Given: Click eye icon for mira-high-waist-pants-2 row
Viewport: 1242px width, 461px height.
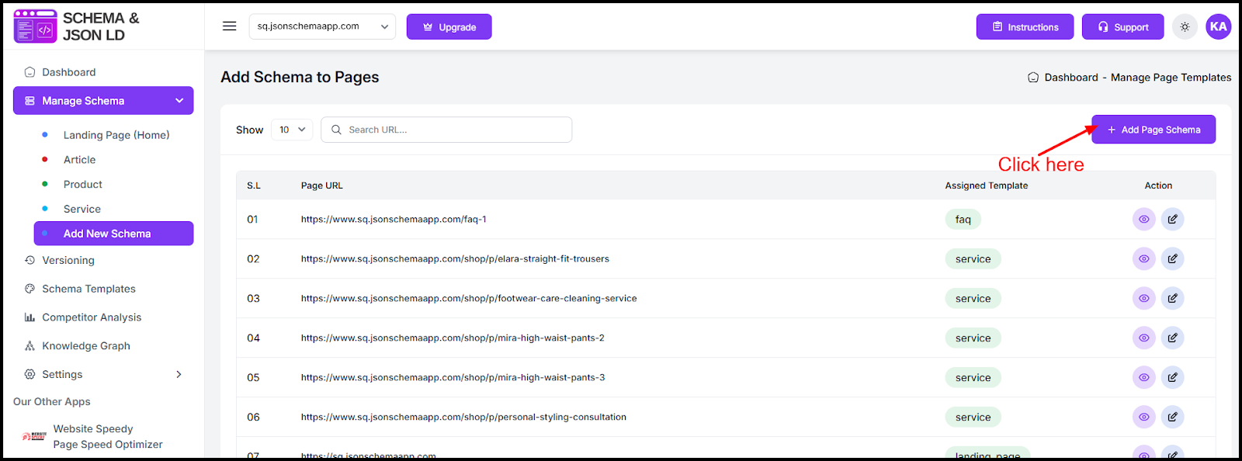Looking at the screenshot, I should coord(1143,338).
